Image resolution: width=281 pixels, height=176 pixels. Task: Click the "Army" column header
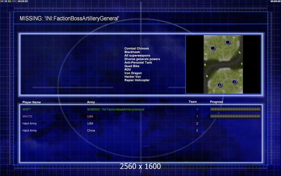(91, 102)
